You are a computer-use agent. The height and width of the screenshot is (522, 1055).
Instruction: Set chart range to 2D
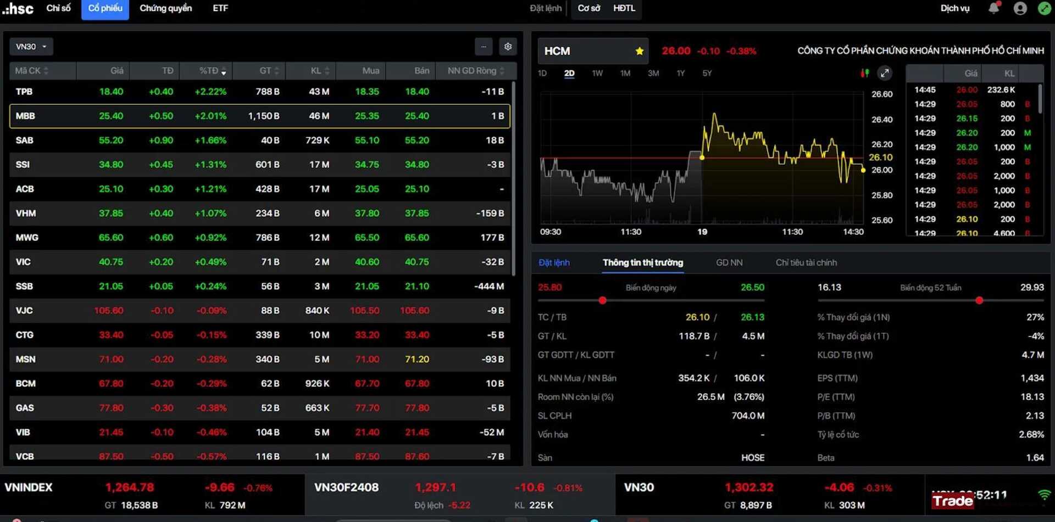569,73
